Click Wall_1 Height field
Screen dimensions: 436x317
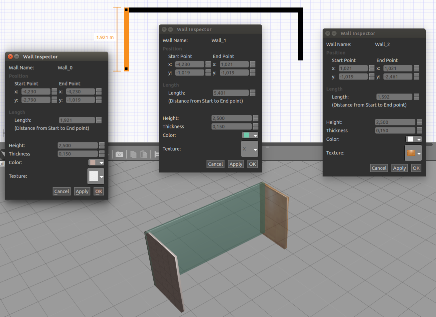coord(231,118)
